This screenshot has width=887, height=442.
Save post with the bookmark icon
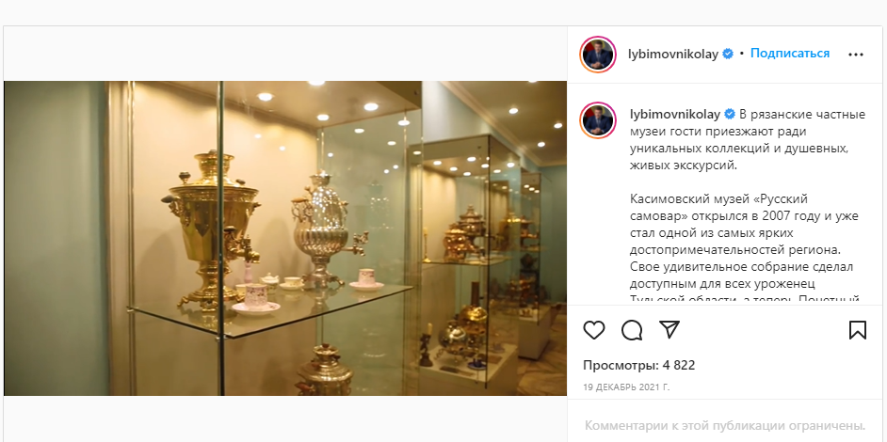point(858,330)
